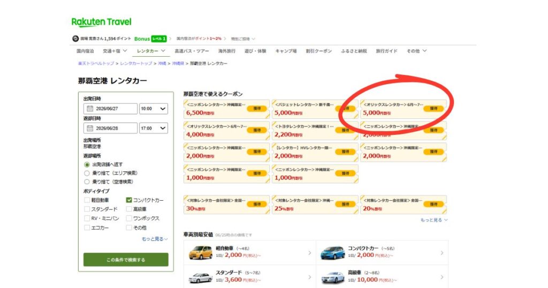Uncheck the コンパクトカー checkbox
Image resolution: width=548 pixels, height=288 pixels.
pos(129,200)
